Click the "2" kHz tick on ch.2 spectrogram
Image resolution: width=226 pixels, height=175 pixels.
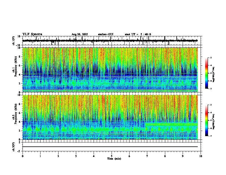(x=20, y=131)
